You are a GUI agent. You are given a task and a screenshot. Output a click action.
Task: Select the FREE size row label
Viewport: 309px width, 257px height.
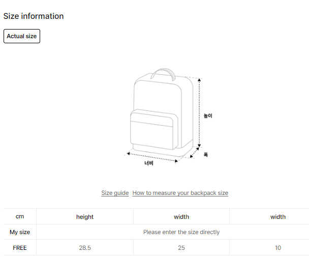tap(20, 248)
